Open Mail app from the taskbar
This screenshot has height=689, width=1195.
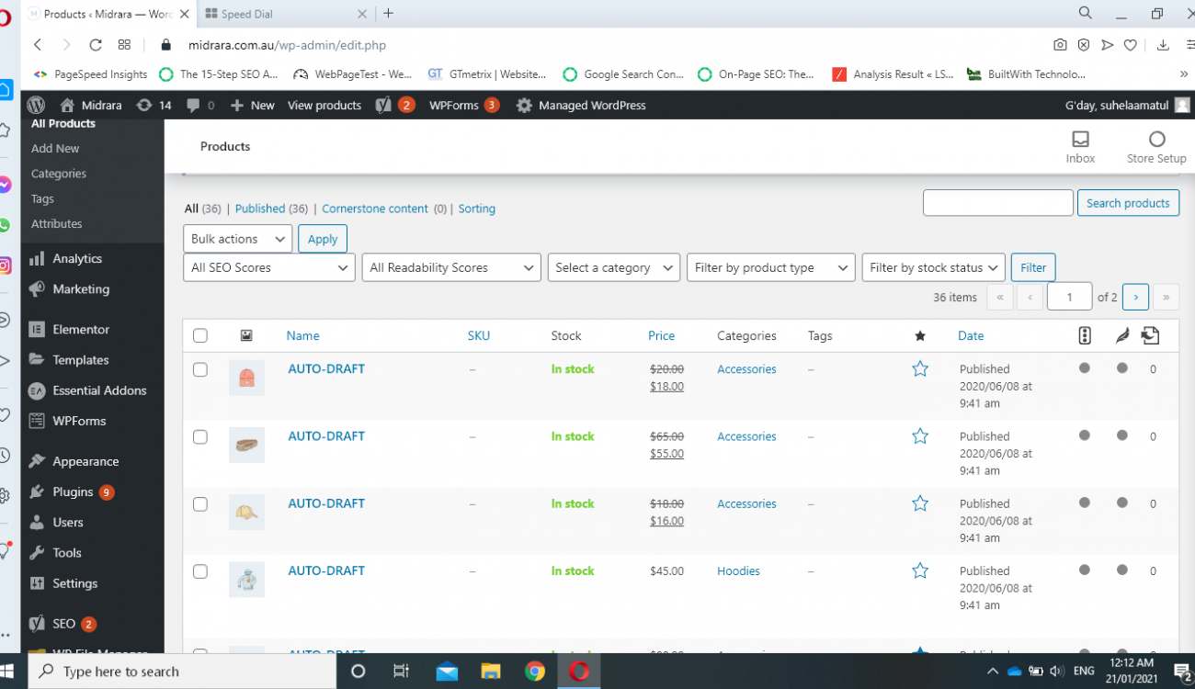447,672
